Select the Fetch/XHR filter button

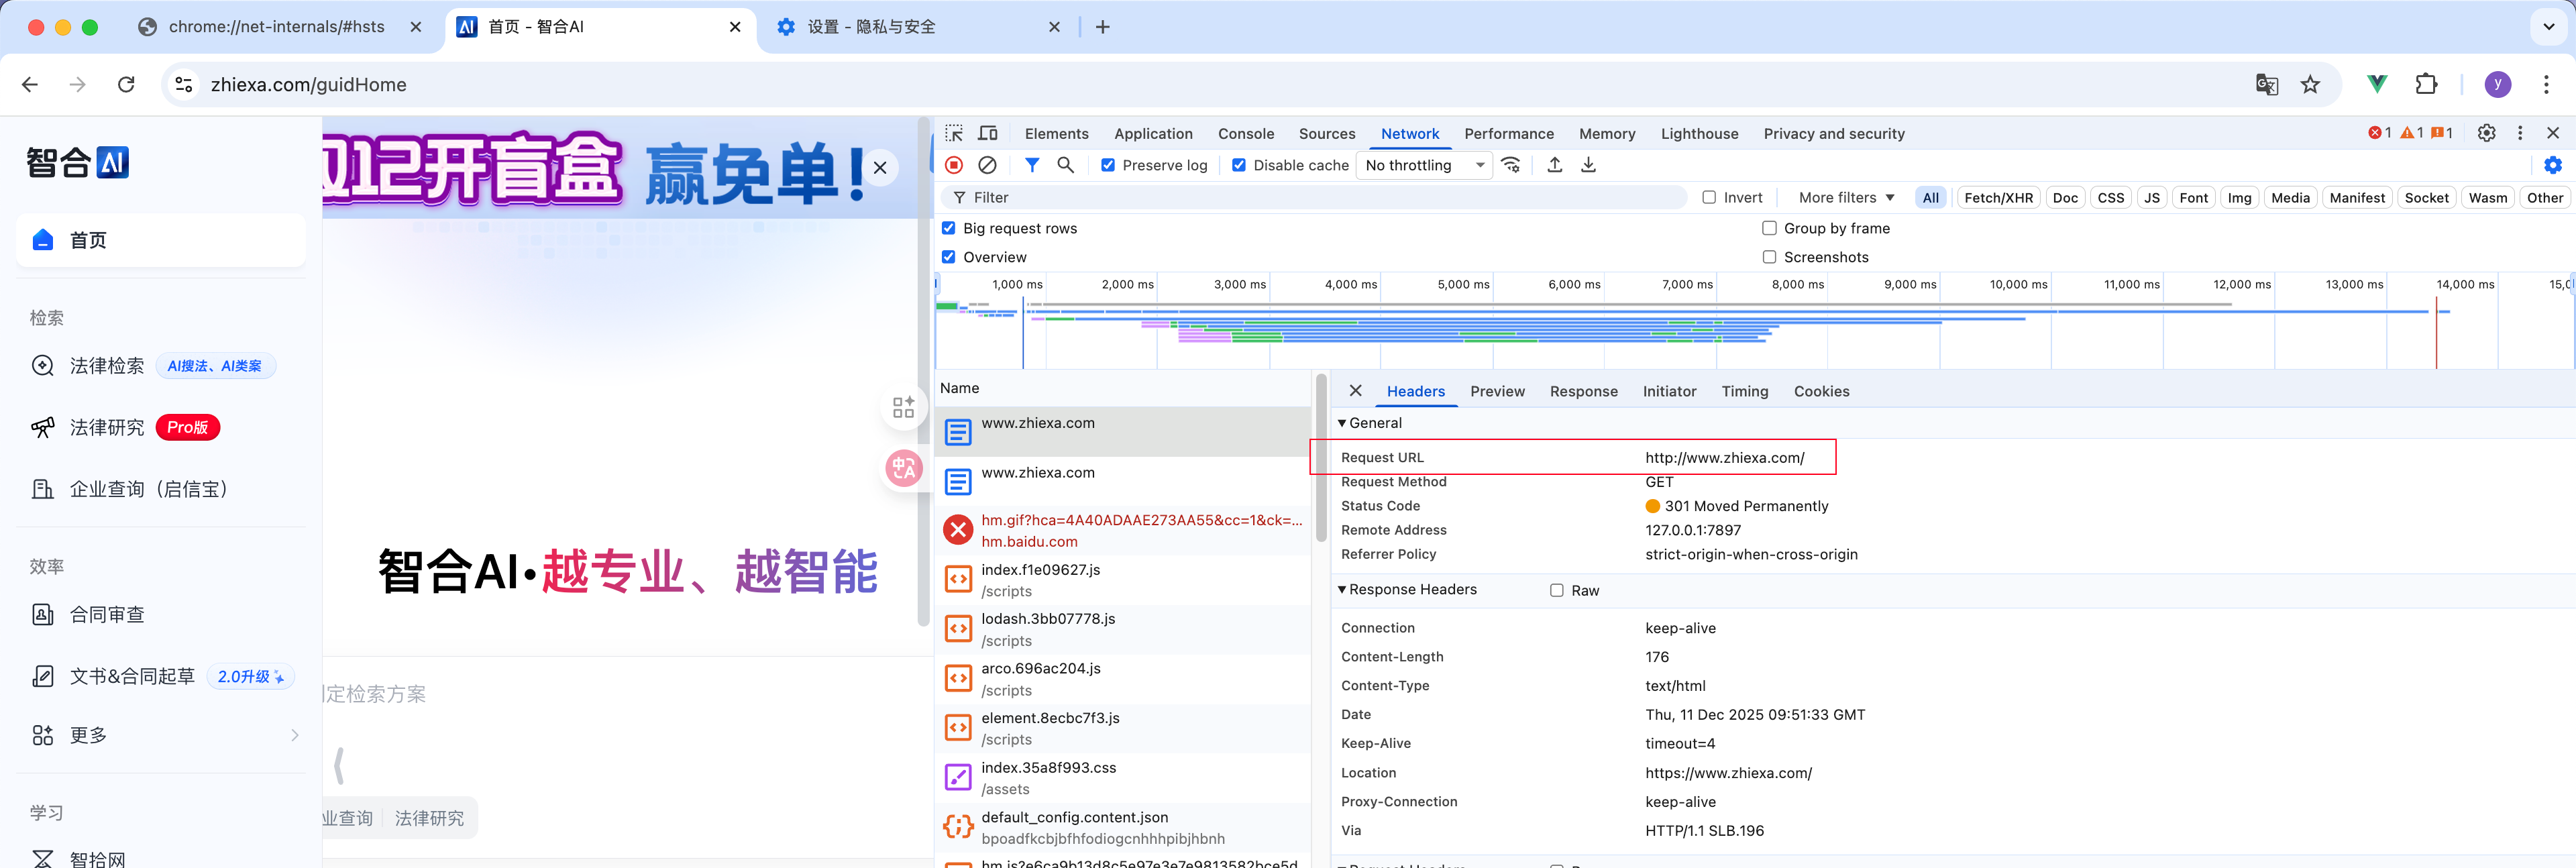pyautogui.click(x=1997, y=198)
